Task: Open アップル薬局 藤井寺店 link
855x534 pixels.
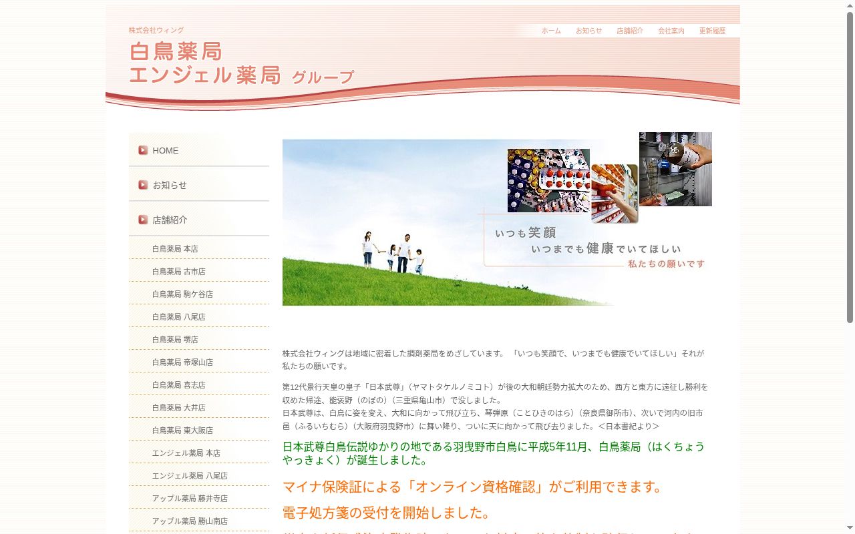Action: [x=190, y=499]
